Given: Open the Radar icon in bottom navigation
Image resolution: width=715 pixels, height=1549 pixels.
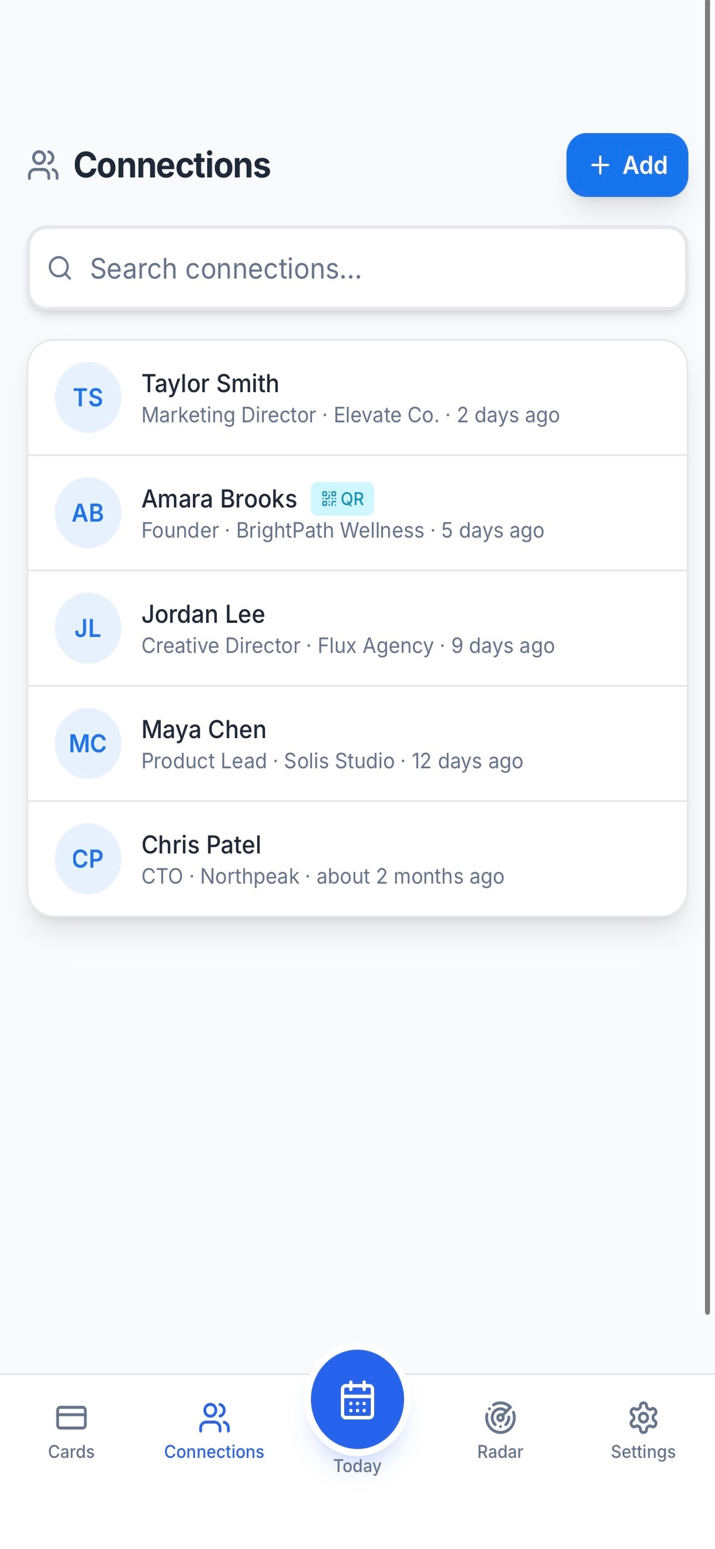Looking at the screenshot, I should 500,1417.
